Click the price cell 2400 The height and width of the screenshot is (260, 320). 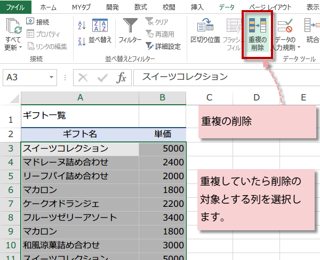(x=163, y=163)
